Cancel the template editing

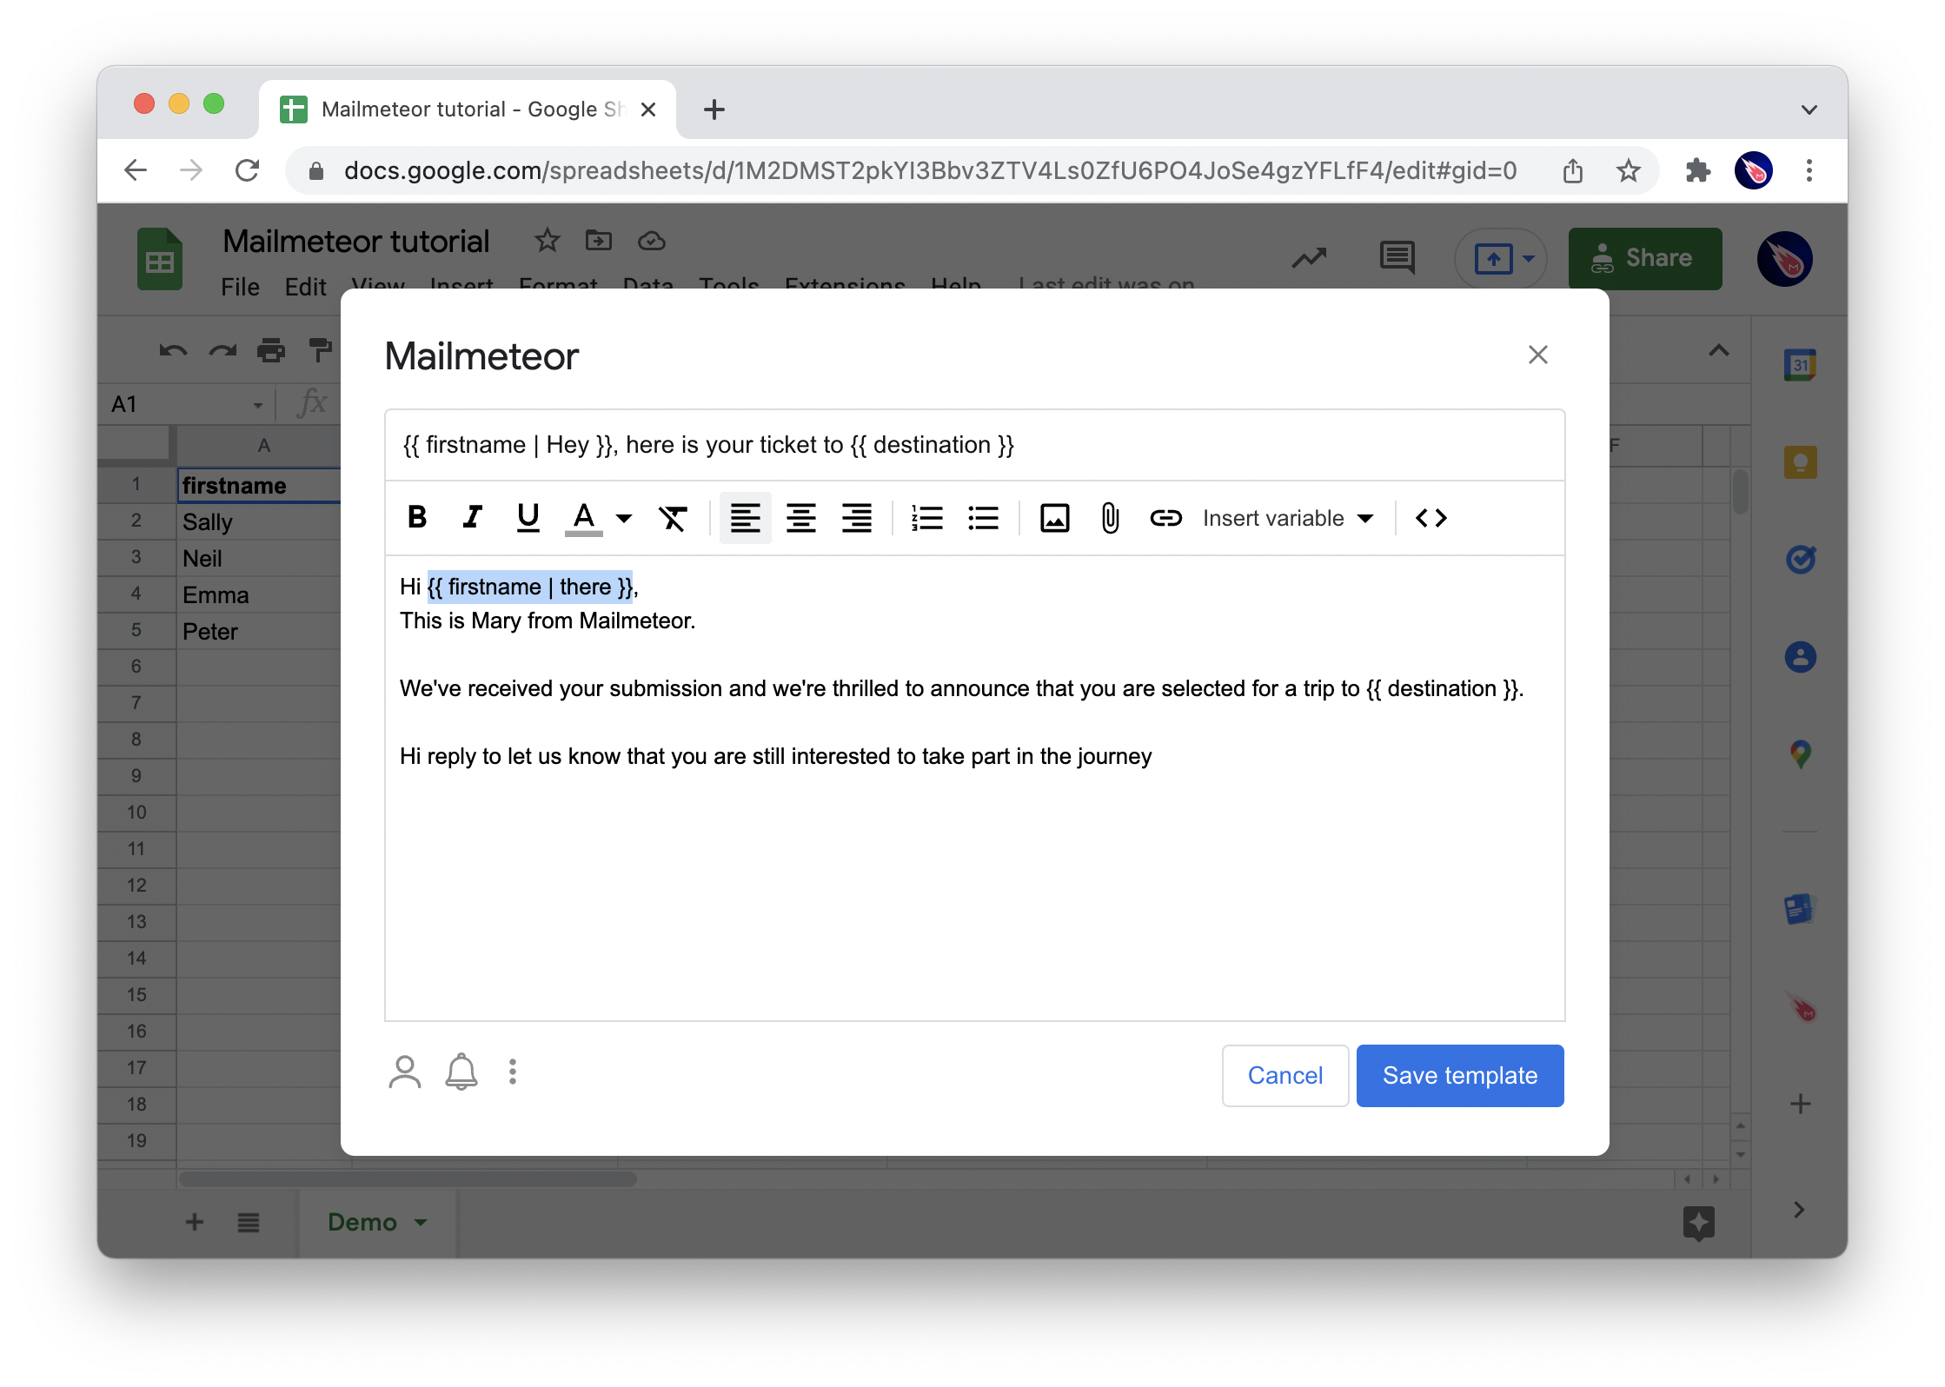coord(1284,1075)
